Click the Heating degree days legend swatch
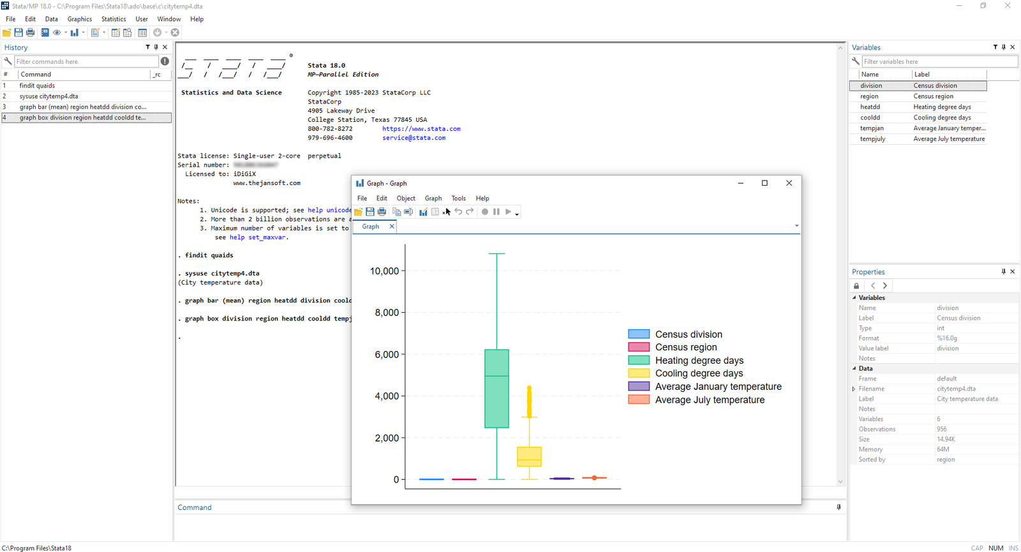The height and width of the screenshot is (552, 1021). [639, 360]
